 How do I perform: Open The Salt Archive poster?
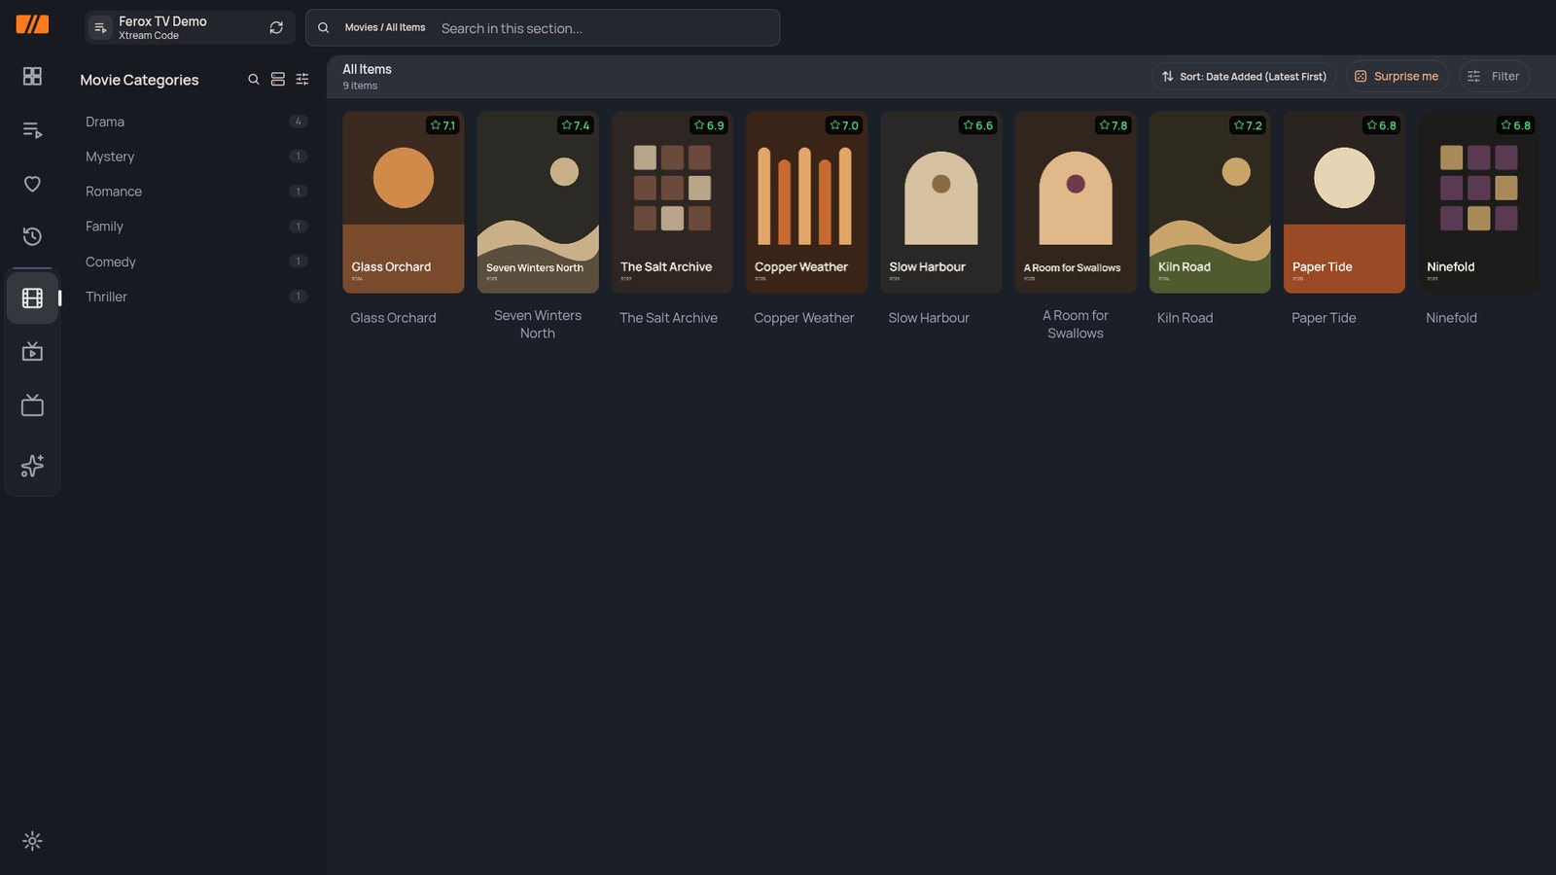(x=672, y=202)
